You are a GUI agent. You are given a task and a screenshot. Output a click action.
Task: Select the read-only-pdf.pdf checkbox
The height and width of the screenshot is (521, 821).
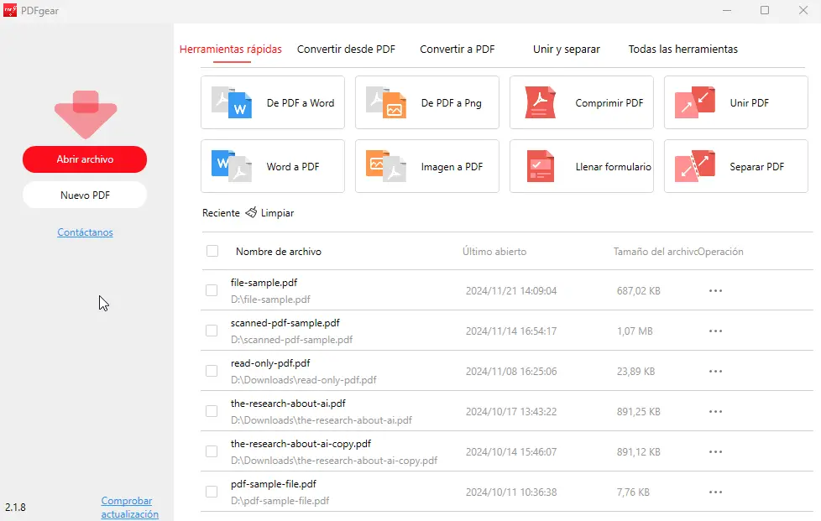point(212,371)
